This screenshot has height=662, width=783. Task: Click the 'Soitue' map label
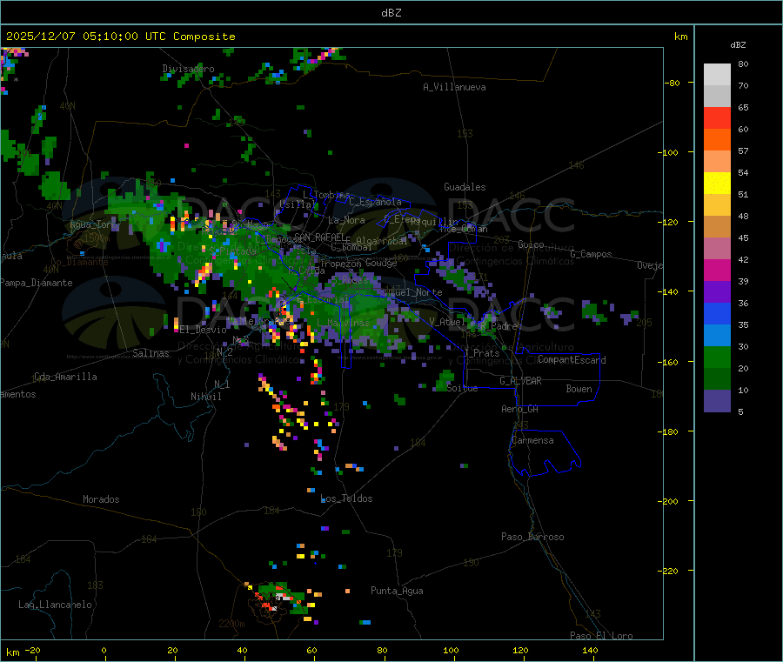point(462,388)
